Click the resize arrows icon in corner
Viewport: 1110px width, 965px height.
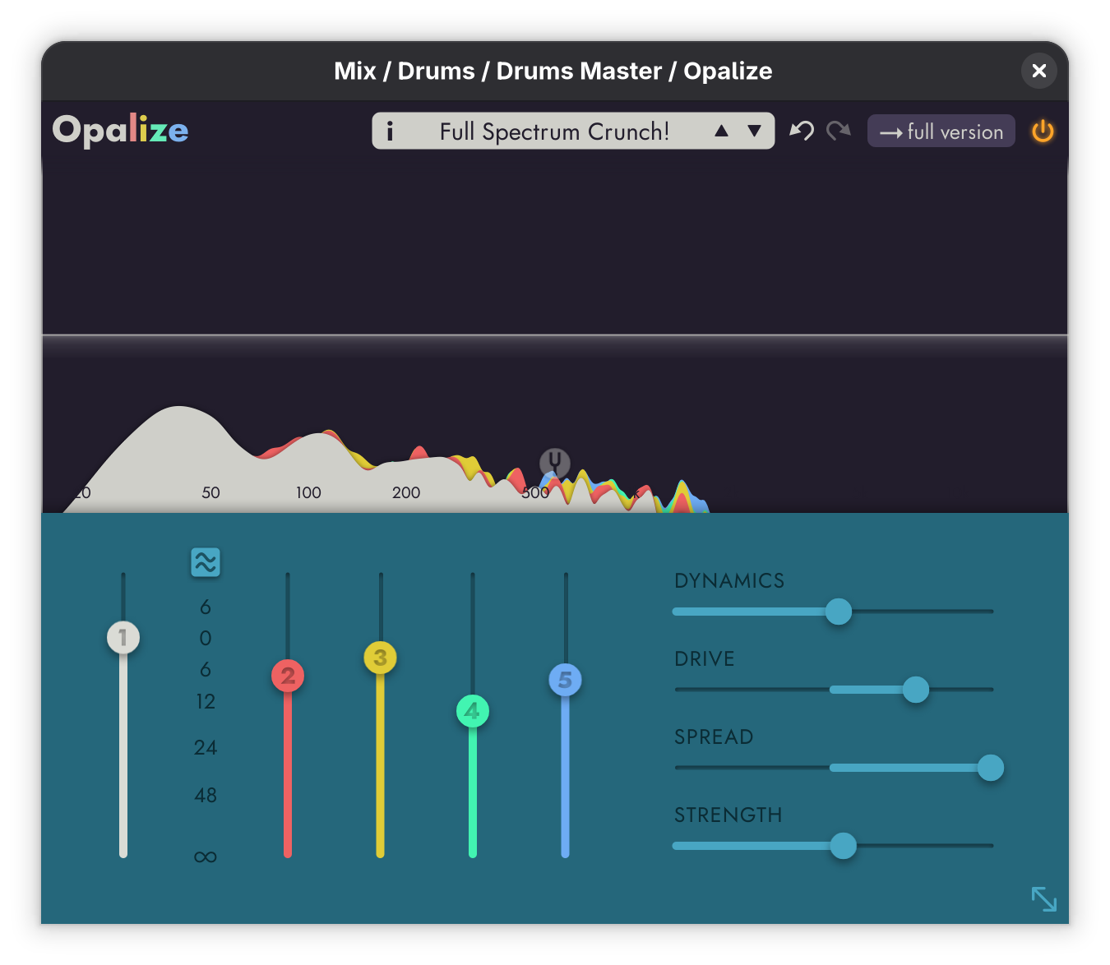tap(1043, 898)
